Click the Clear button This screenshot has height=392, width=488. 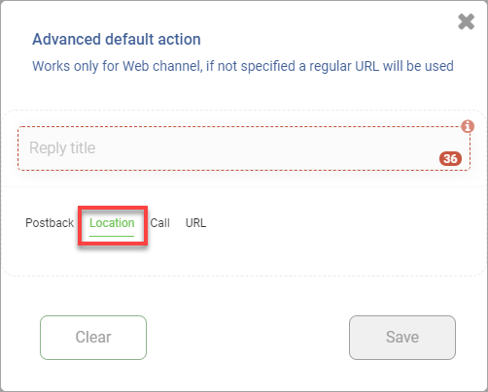[x=93, y=338]
